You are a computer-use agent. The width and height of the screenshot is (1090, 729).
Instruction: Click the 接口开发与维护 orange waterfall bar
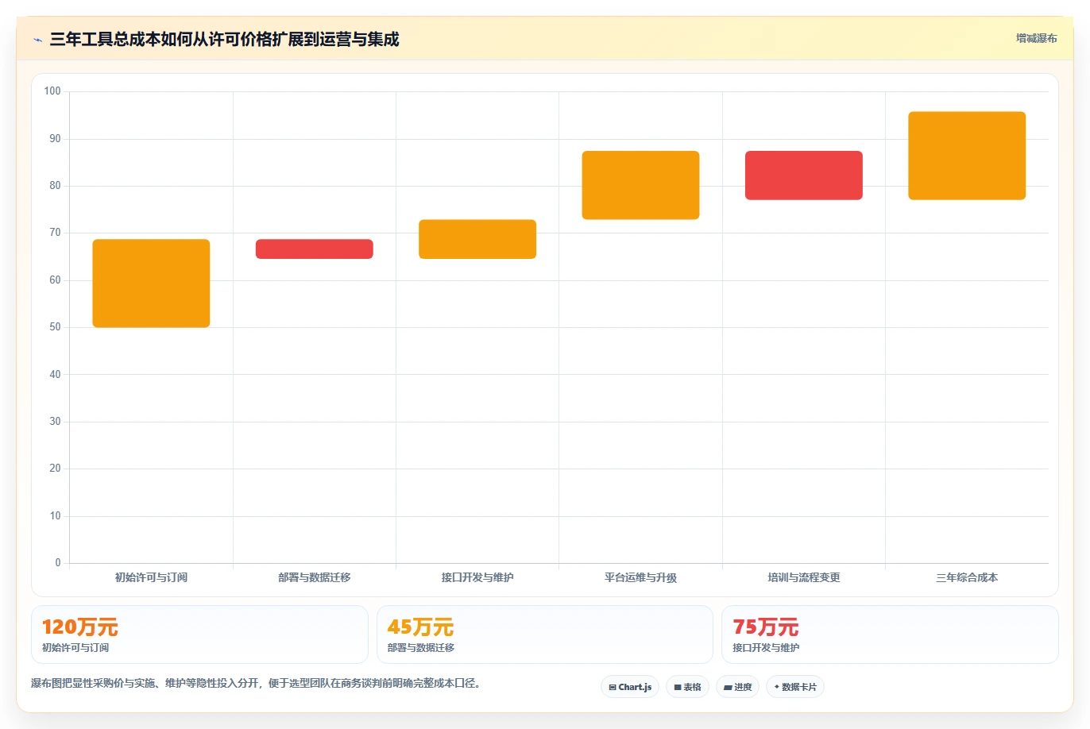[477, 239]
